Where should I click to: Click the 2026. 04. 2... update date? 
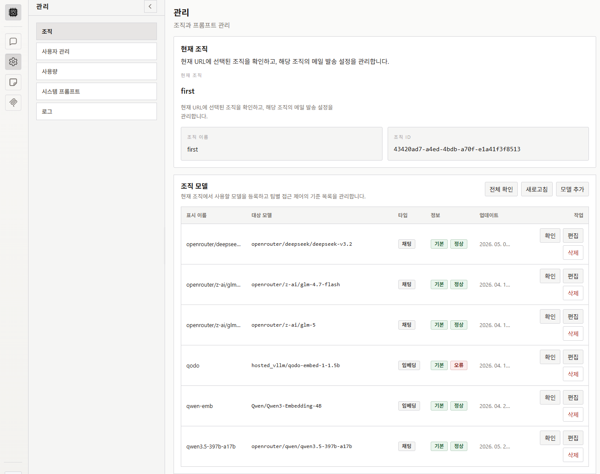coord(495,406)
